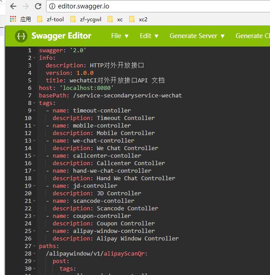Collapse the info block at line 2
The image size is (270, 275).
click(35, 58)
